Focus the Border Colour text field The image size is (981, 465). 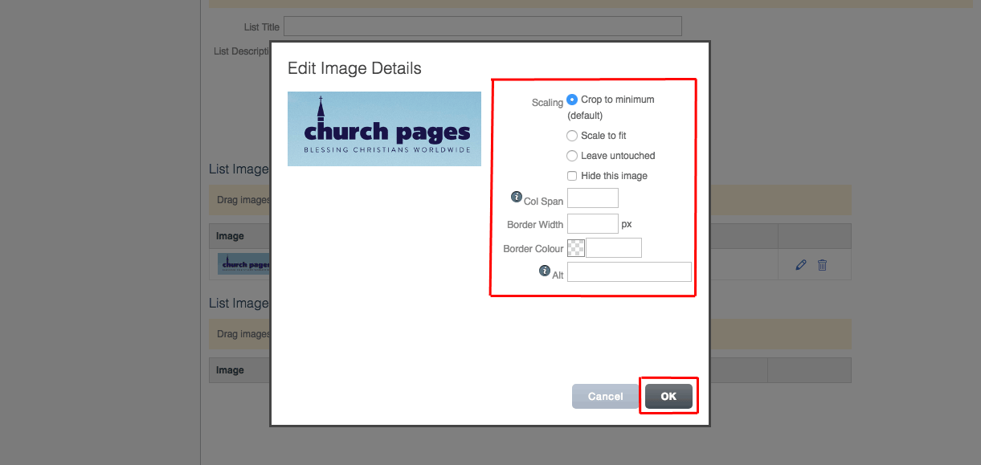614,248
